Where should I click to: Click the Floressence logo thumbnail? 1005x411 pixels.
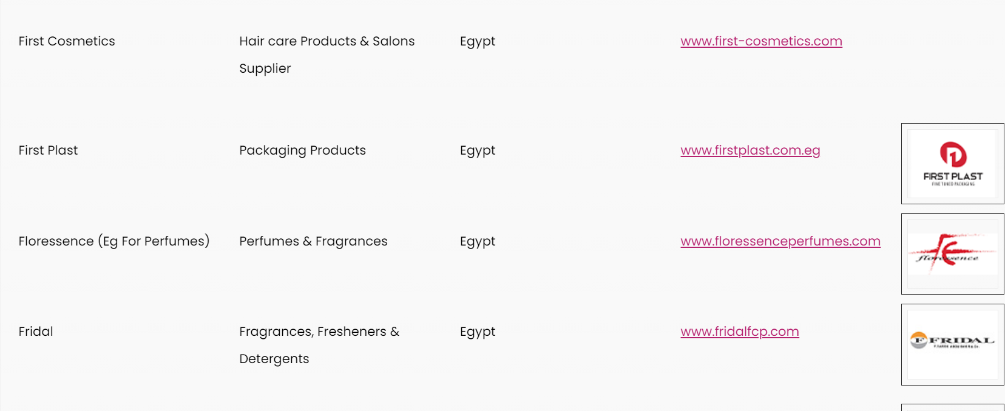953,254
